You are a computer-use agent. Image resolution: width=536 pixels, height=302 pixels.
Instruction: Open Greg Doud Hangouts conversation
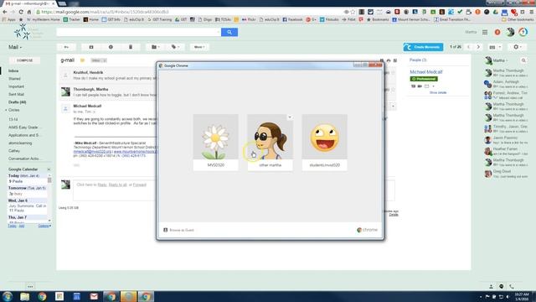pos(506,174)
